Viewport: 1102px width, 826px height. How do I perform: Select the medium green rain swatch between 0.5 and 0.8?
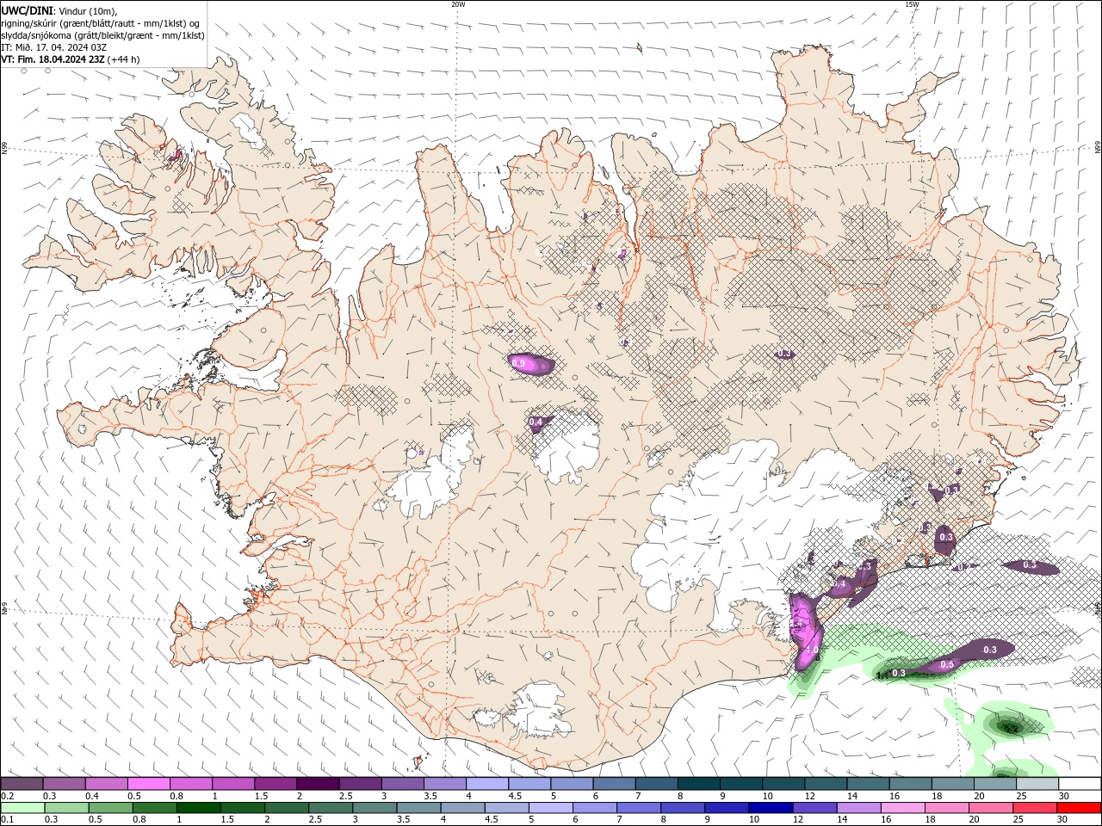pos(111,808)
